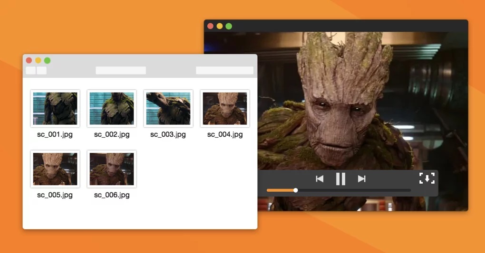Click the sc_002.jpg file name

(x=112, y=135)
